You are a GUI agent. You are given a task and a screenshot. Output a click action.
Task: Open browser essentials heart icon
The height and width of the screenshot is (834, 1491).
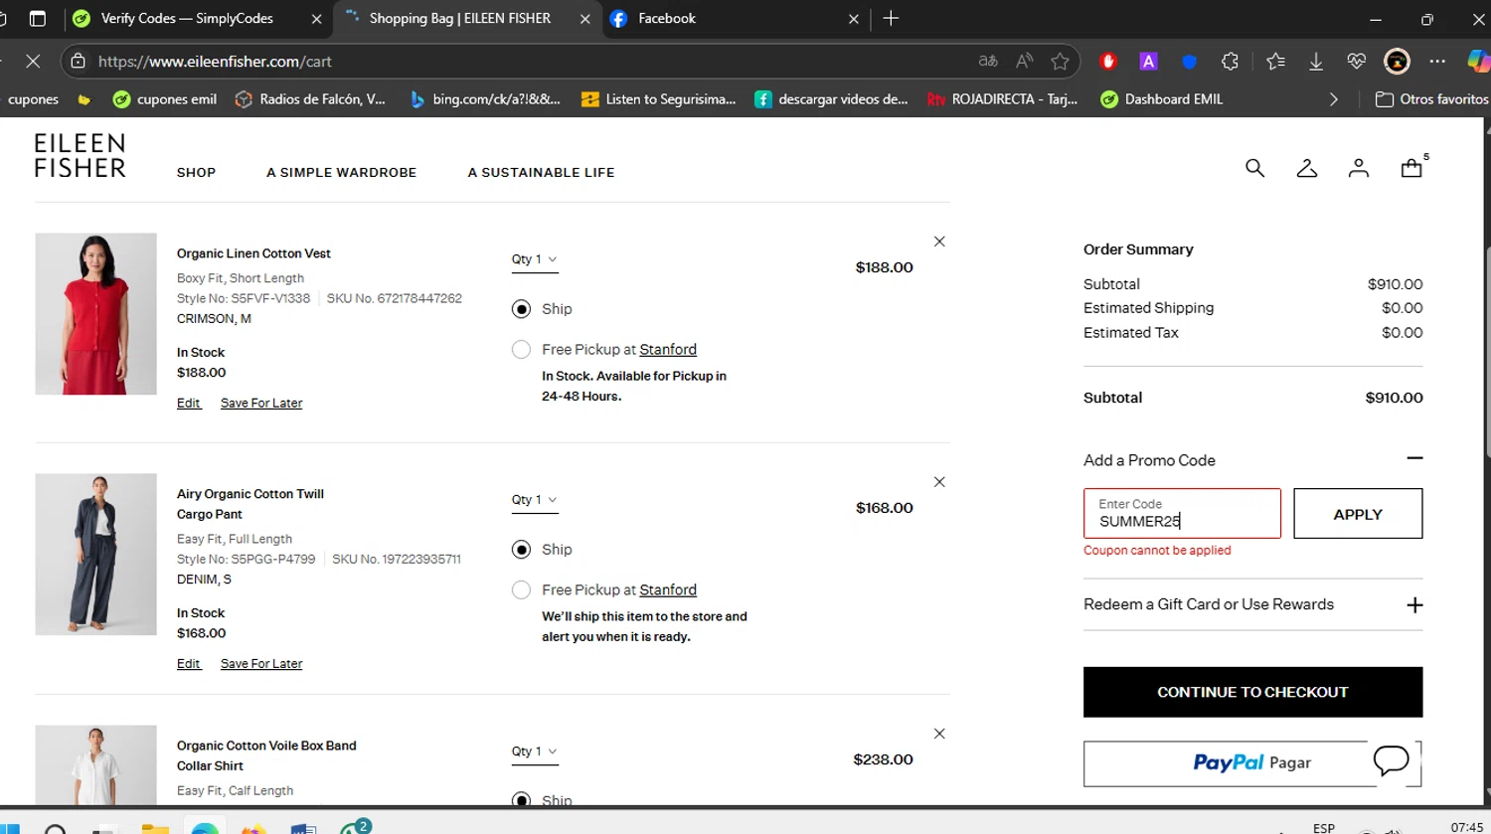pos(1357,62)
